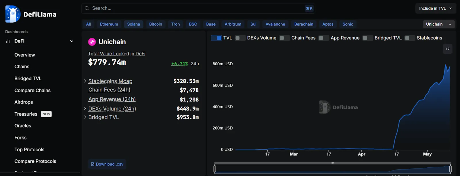Select the Sonic chain tab
460x176 pixels.
pos(348,24)
